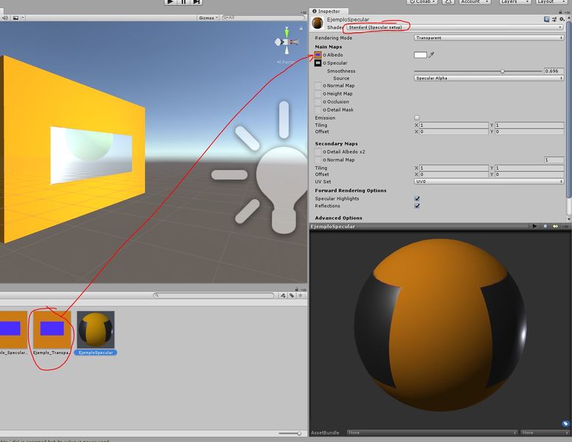Click the material preview icon in Inspector header
572x442 pixels.
(318, 24)
